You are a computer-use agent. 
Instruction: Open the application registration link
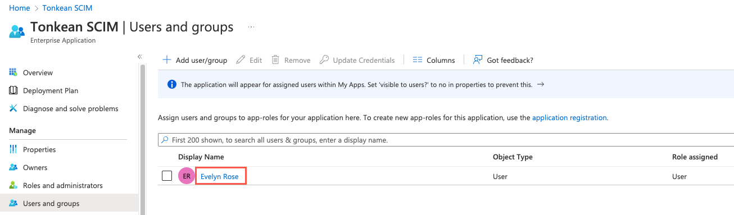coord(569,118)
